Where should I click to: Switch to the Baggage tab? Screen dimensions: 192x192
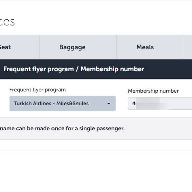[x=72, y=47]
